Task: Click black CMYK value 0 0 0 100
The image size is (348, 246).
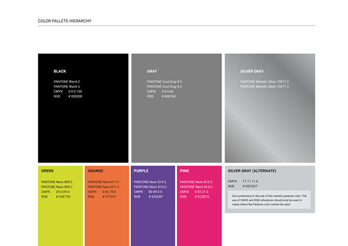Action: [75, 92]
